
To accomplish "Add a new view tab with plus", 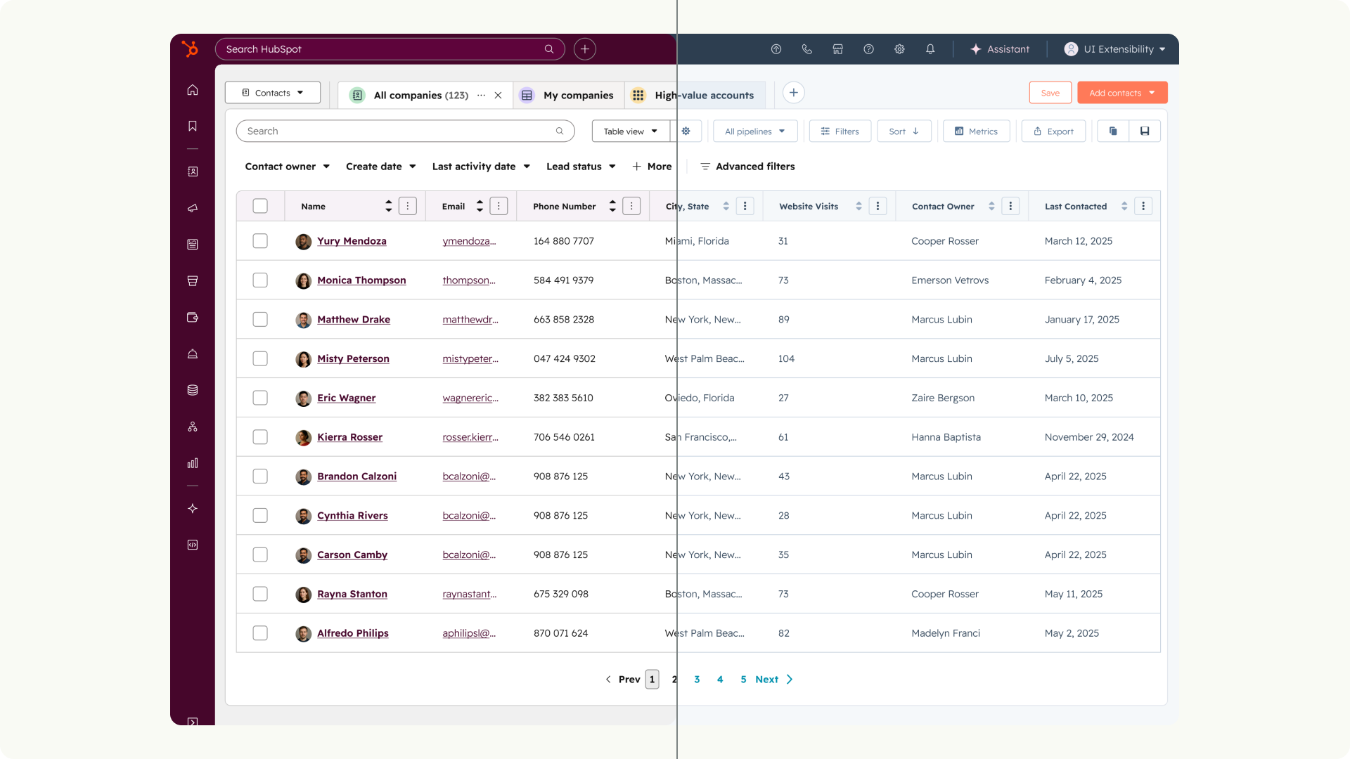I will click(794, 93).
